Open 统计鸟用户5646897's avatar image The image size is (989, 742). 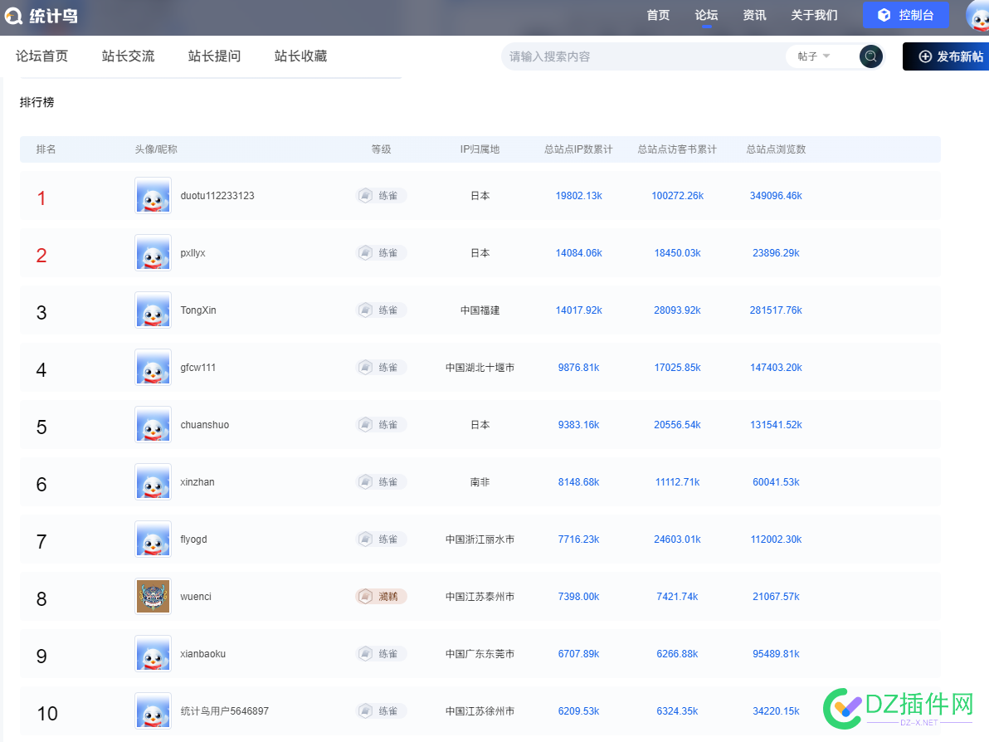point(153,711)
